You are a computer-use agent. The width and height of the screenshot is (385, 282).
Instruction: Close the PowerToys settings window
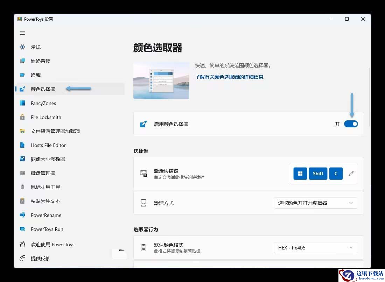[363, 19]
